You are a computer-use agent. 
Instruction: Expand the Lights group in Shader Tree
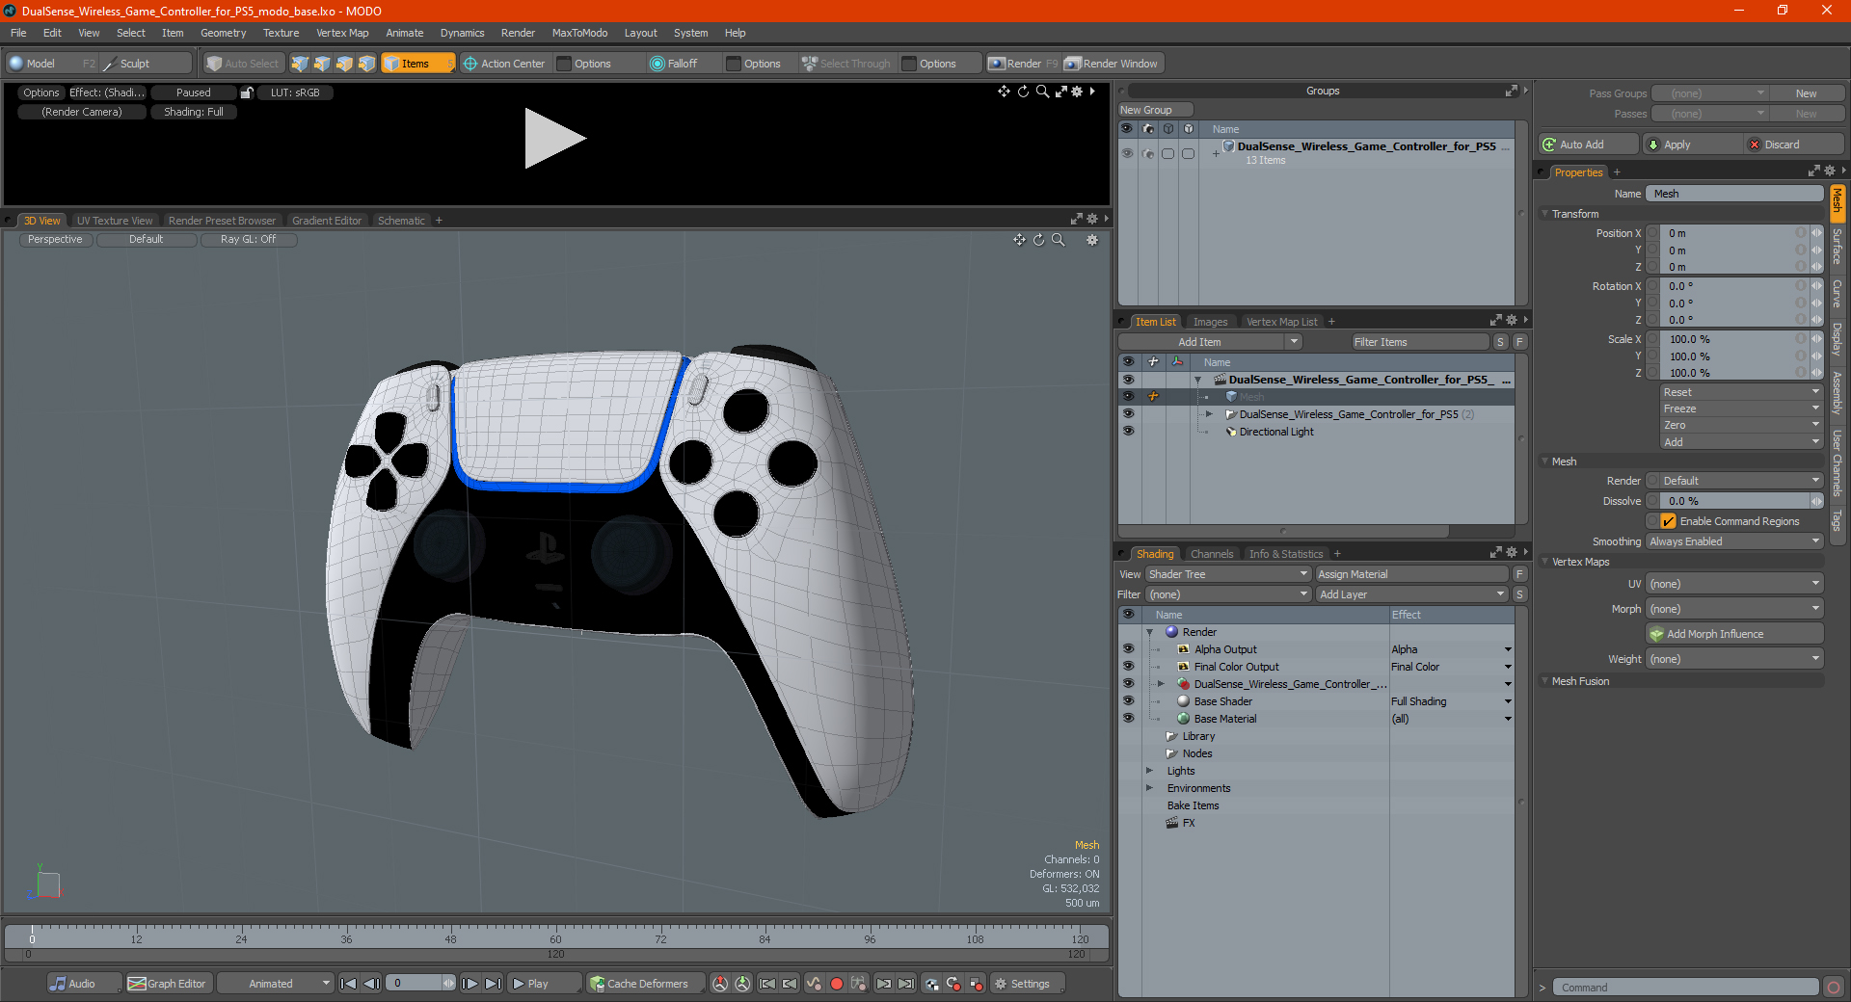(1149, 771)
